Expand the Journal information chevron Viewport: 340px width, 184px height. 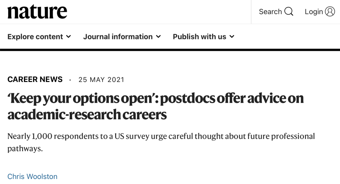click(x=158, y=36)
